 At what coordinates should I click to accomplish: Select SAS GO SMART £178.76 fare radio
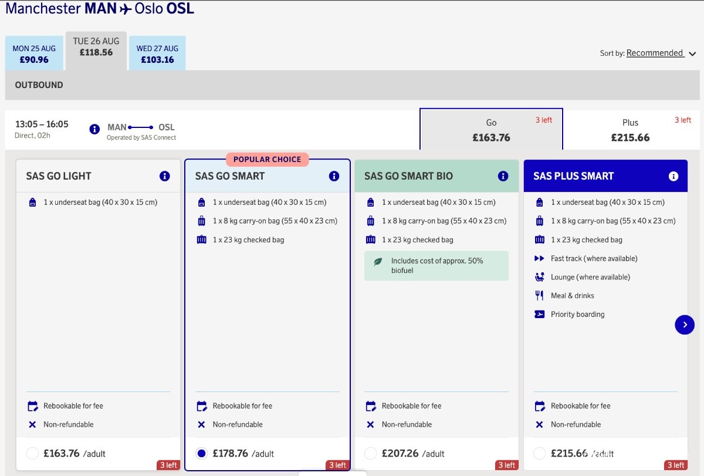coord(202,453)
